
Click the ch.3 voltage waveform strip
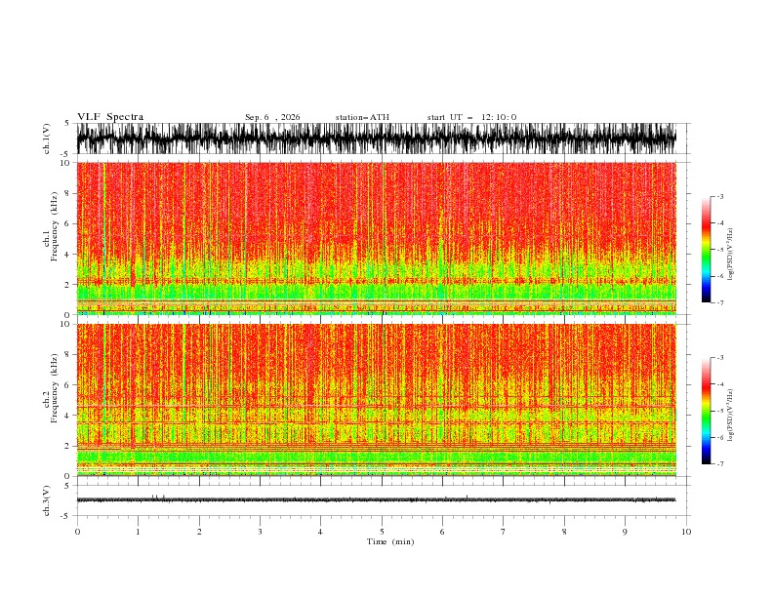[377, 500]
